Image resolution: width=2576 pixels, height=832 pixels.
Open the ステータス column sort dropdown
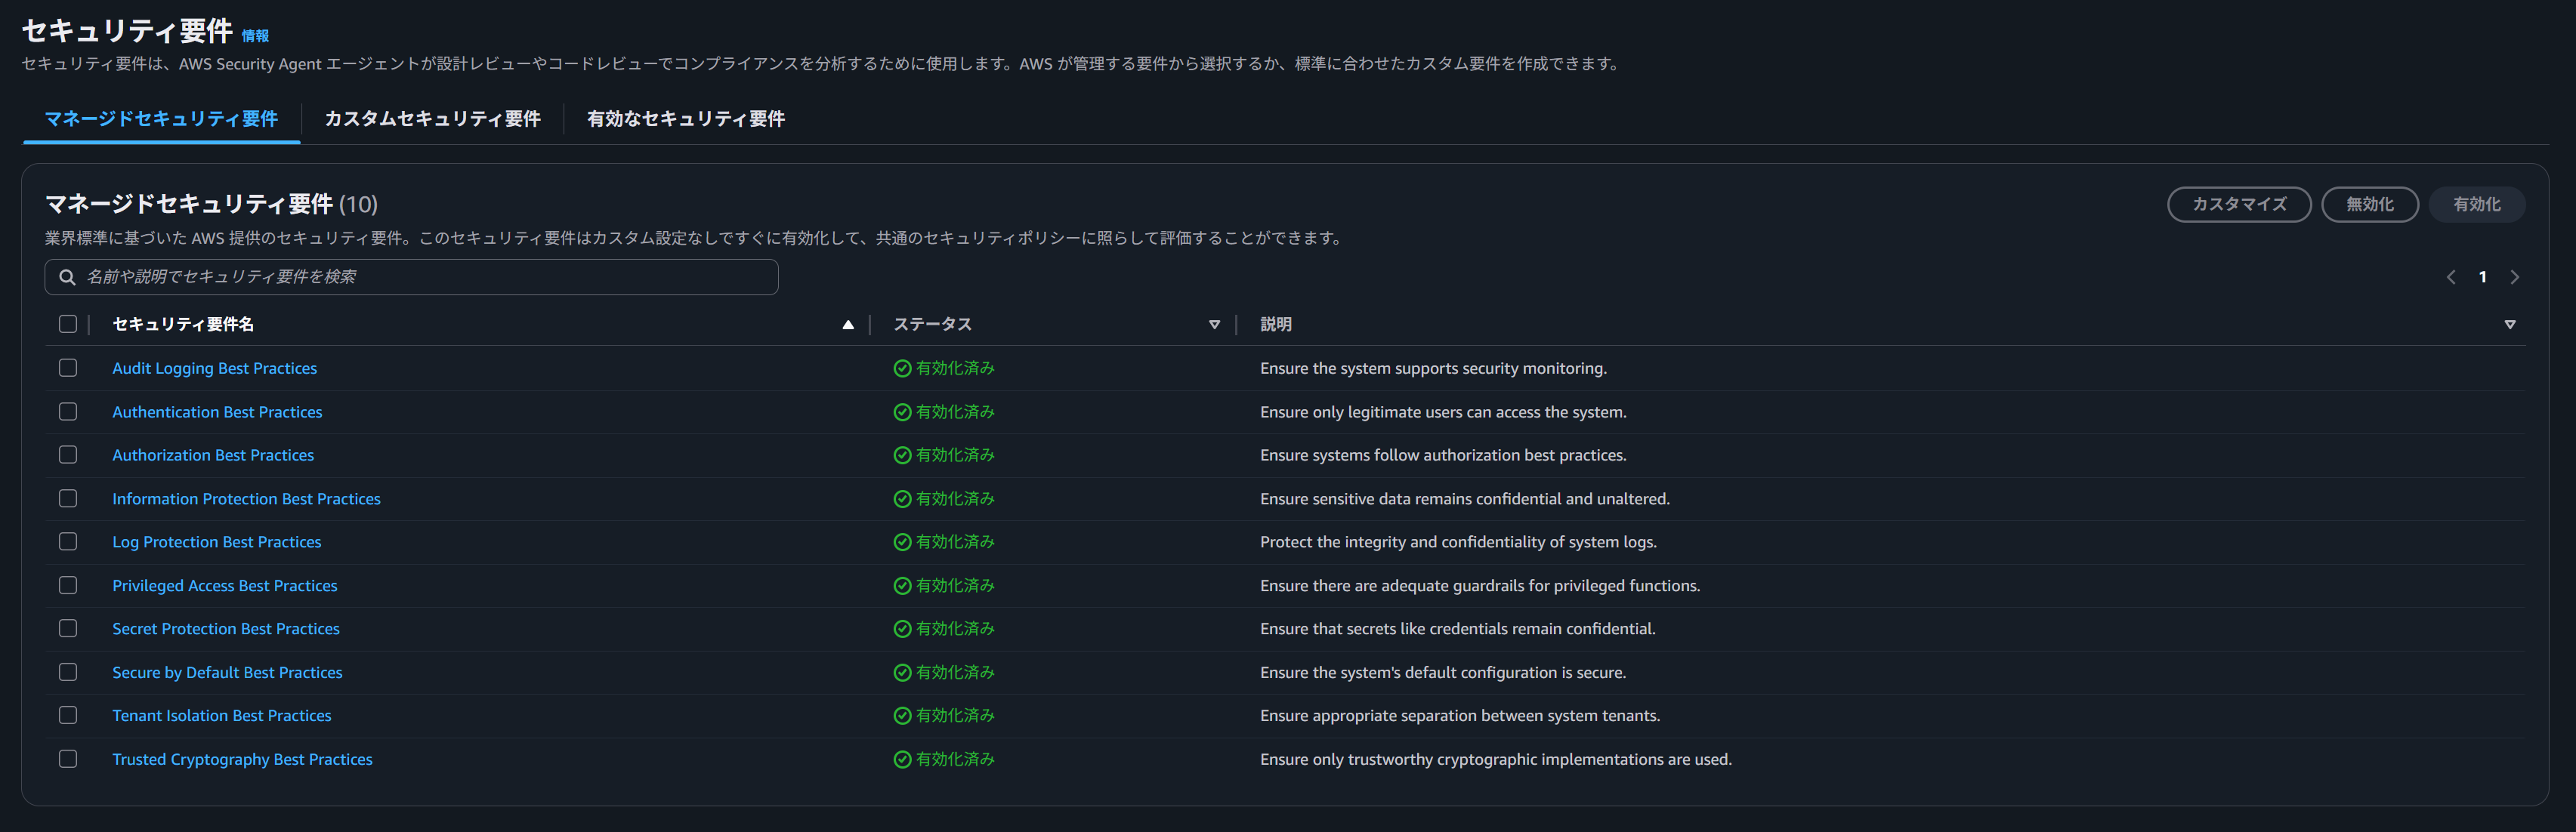coord(1213,324)
